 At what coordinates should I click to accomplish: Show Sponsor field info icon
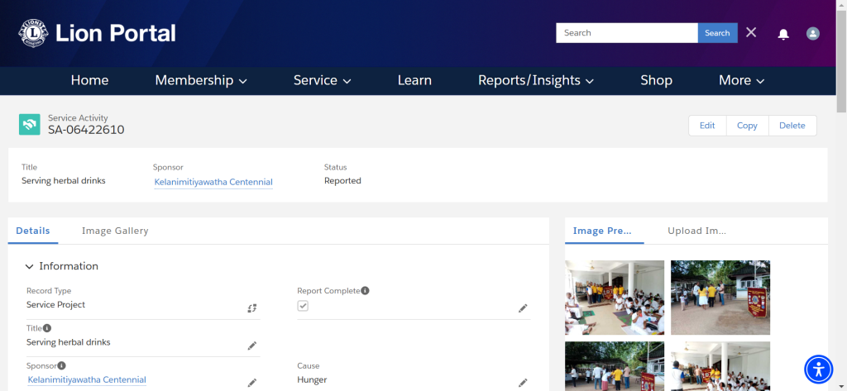(61, 365)
